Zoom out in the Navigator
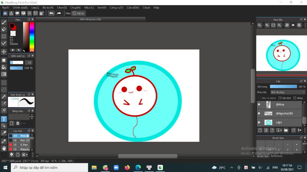Viewport: 307px width, 172px height. (279, 25)
